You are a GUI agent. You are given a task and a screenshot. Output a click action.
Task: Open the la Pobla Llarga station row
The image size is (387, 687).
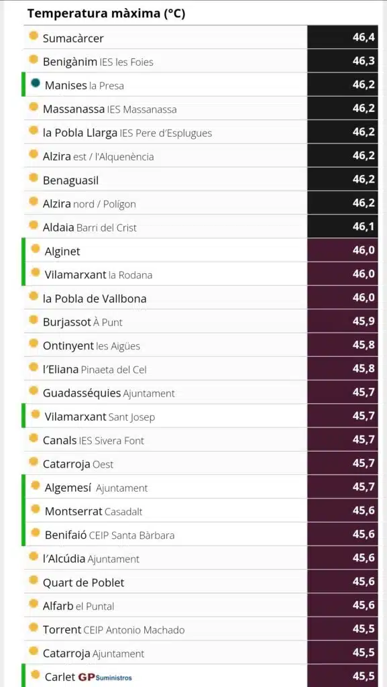coord(201,131)
